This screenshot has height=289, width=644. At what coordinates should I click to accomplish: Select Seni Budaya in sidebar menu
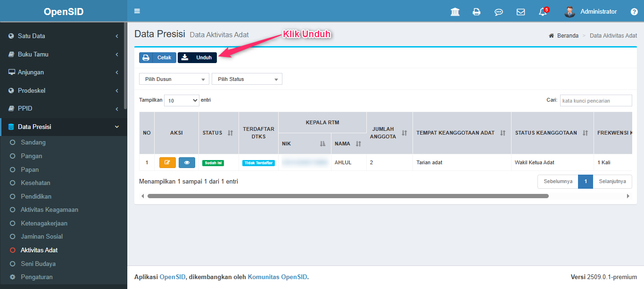pos(38,264)
